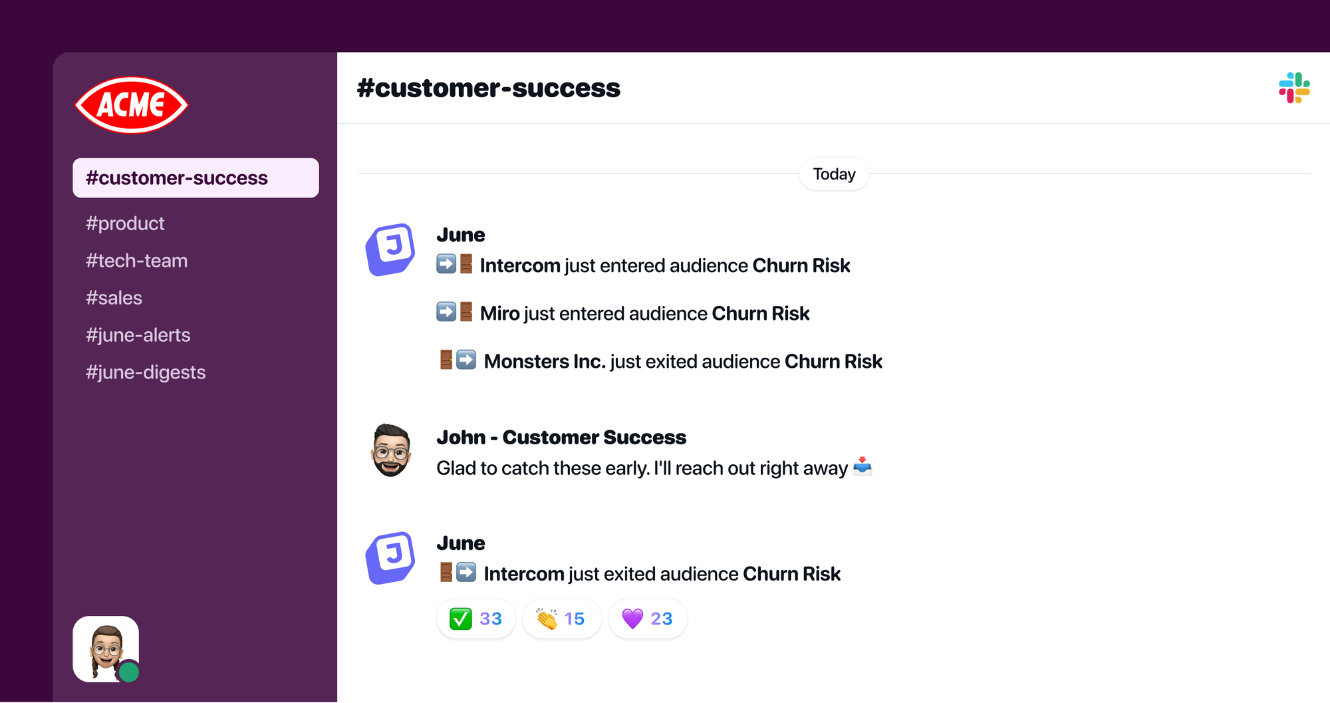Click the inbox tray emoji in John's message
Screen dimensions: 1330x703
pos(863,466)
